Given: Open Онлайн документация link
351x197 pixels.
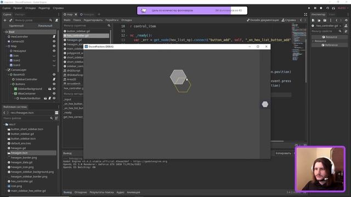Looking at the screenshot, I should point(263,20).
